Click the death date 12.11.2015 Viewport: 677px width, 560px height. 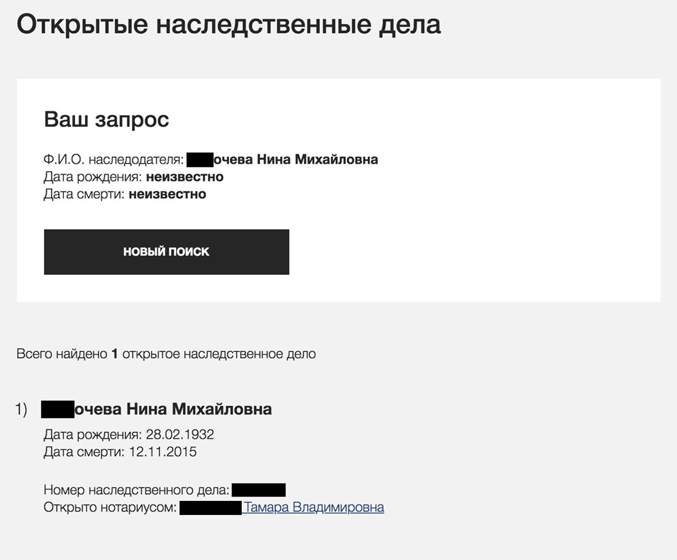(x=162, y=452)
